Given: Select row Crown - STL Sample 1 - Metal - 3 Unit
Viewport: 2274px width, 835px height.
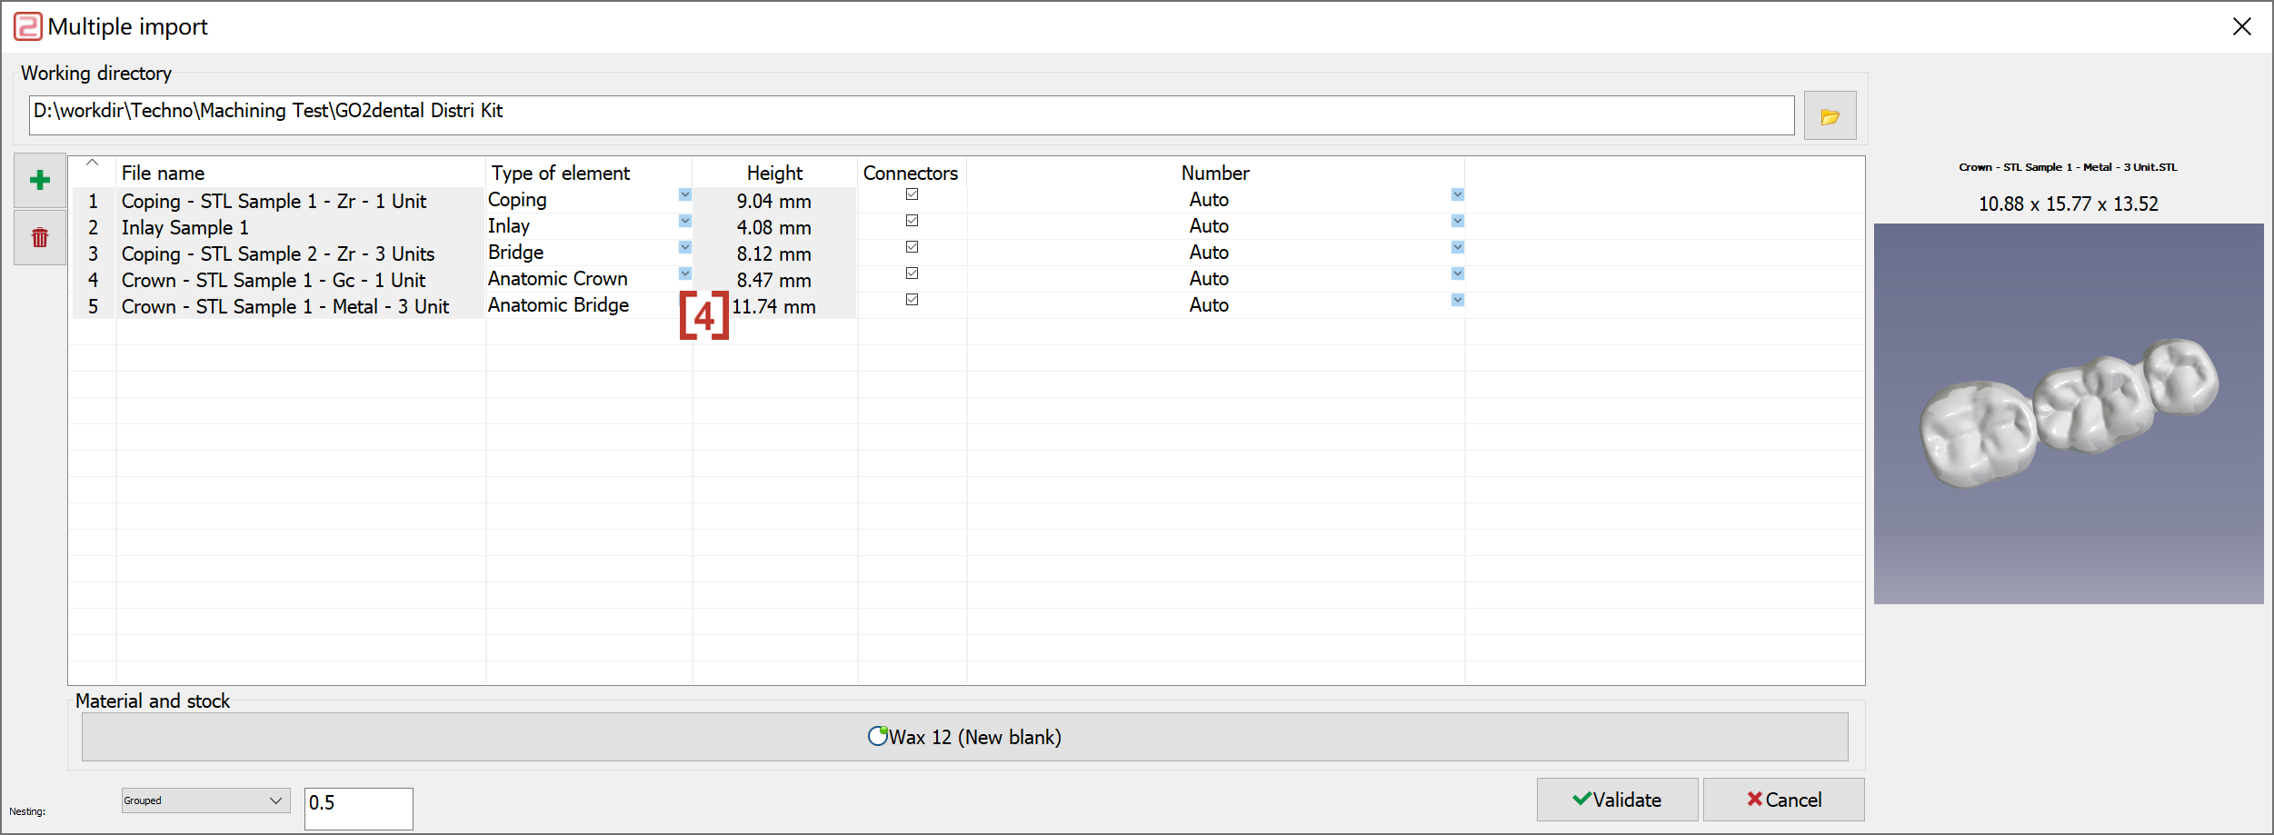Looking at the screenshot, I should pos(285,306).
